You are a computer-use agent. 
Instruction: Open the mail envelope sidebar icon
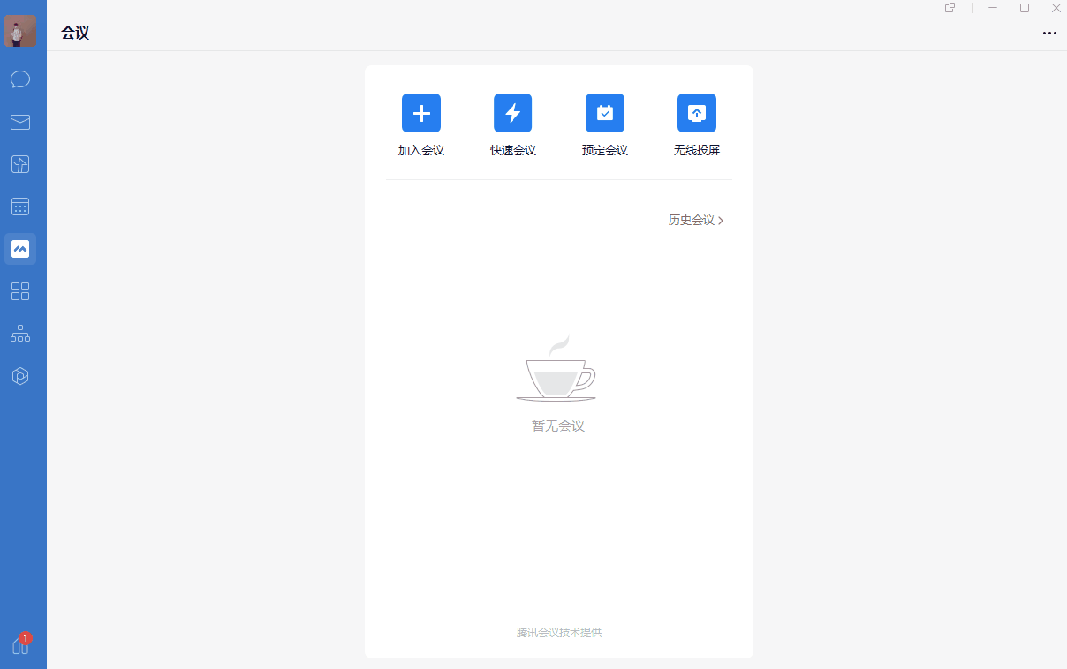(20, 122)
